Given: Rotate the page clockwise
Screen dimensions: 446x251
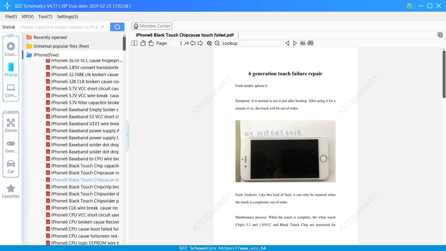Looking at the screenshot, I should coord(151,43).
